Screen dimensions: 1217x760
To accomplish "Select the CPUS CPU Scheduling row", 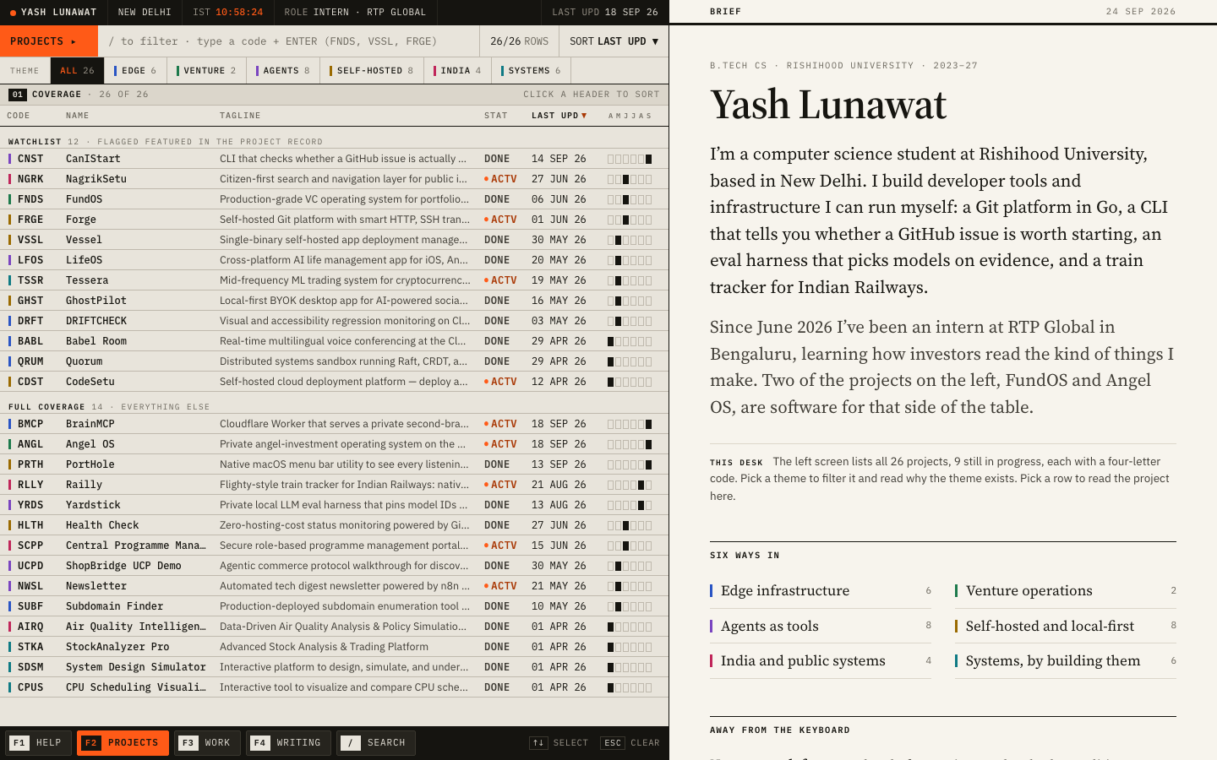I will [x=334, y=687].
